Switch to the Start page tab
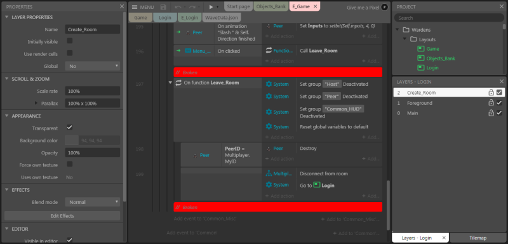This screenshot has width=508, height=244. (x=238, y=6)
